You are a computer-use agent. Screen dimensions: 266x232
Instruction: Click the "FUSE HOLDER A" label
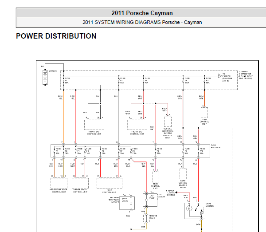click(x=215, y=146)
